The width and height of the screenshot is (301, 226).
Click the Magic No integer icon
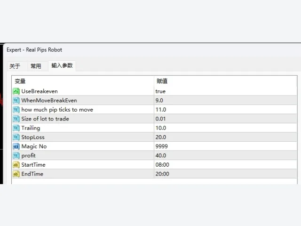point(16,146)
